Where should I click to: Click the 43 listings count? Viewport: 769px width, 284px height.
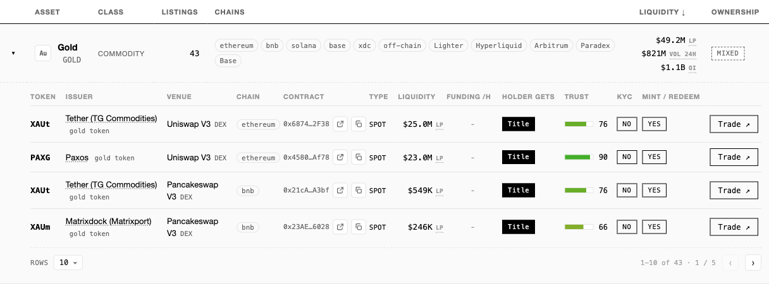tap(195, 54)
